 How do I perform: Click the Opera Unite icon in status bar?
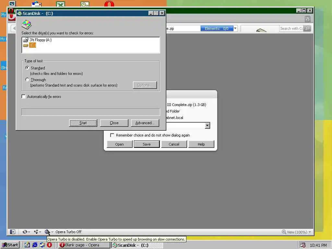point(36,232)
